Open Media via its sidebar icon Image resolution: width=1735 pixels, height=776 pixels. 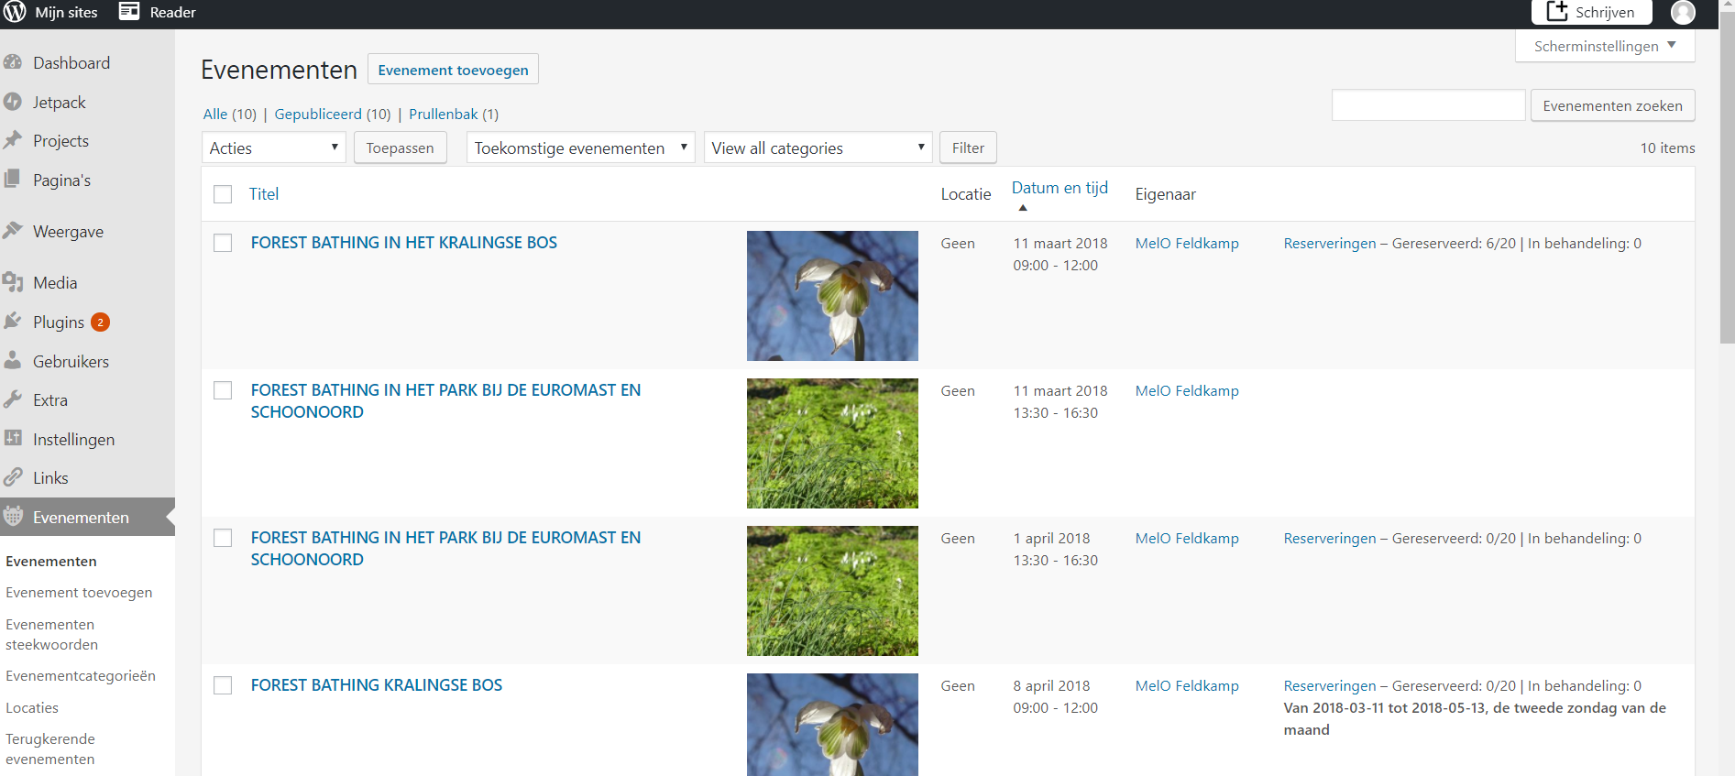click(13, 282)
